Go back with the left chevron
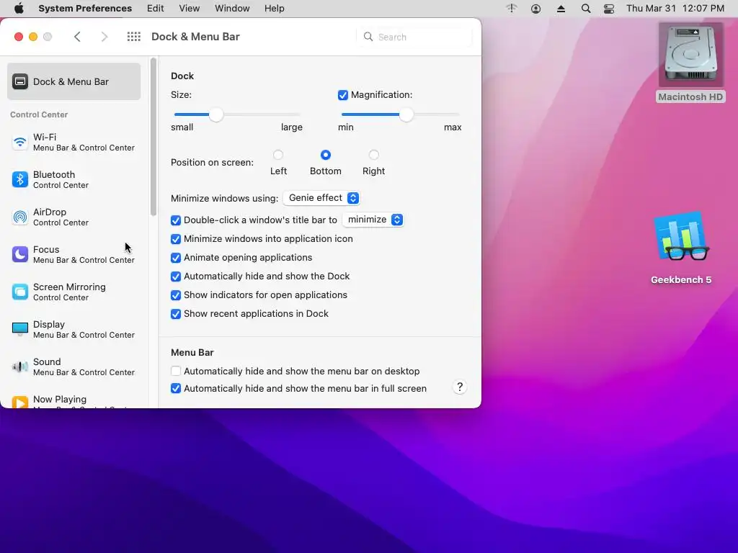Screen dimensions: 738x553 click(x=78, y=37)
